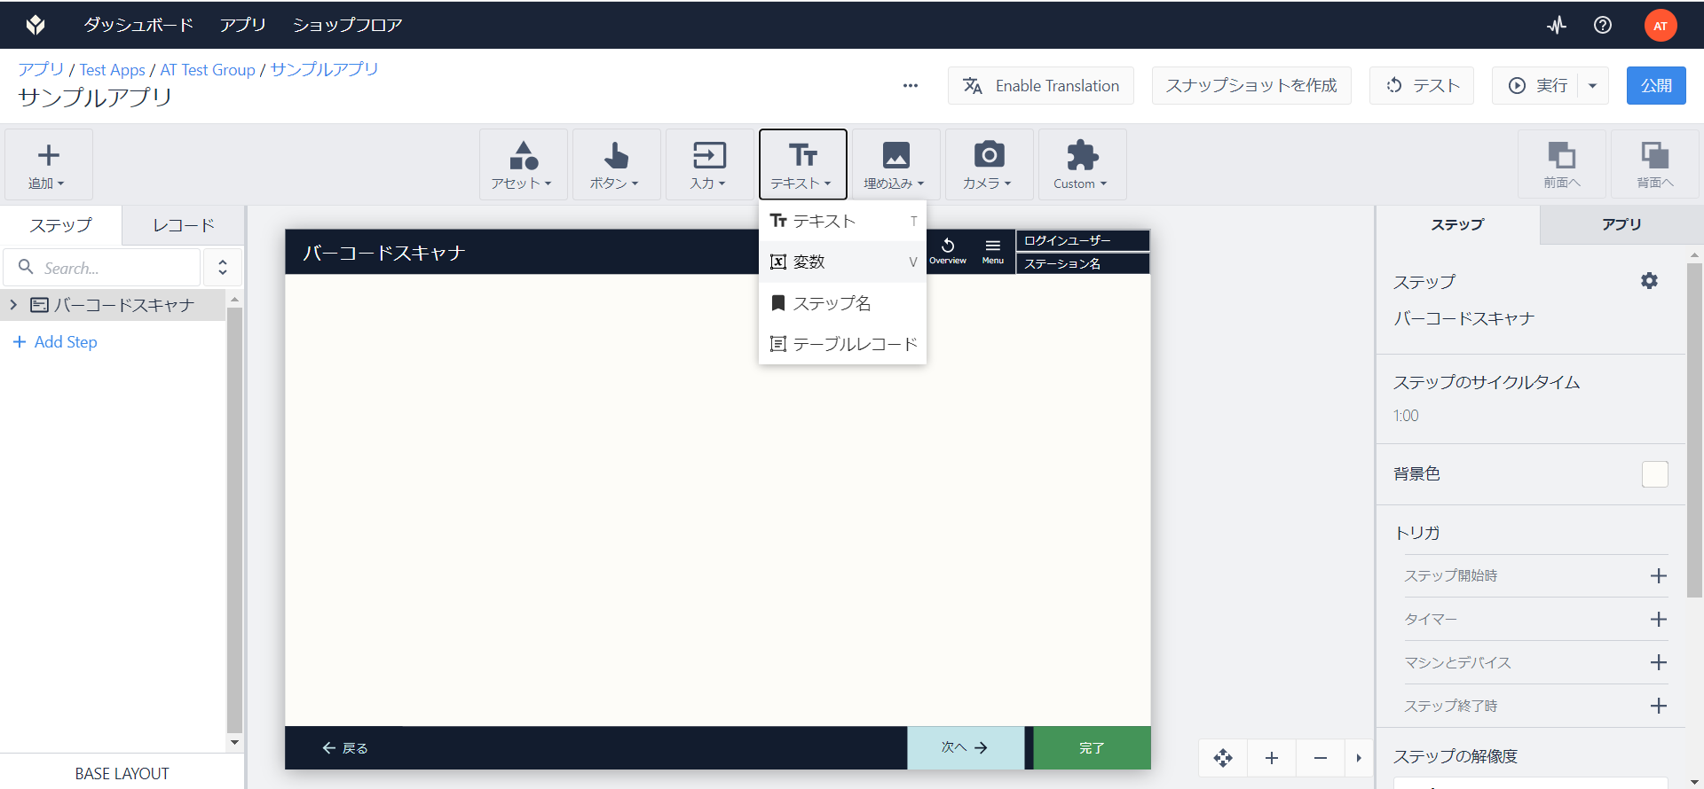The height and width of the screenshot is (789, 1704).
Task: Expand the バーコードスキャナ step tree arrow
Action: (13, 305)
